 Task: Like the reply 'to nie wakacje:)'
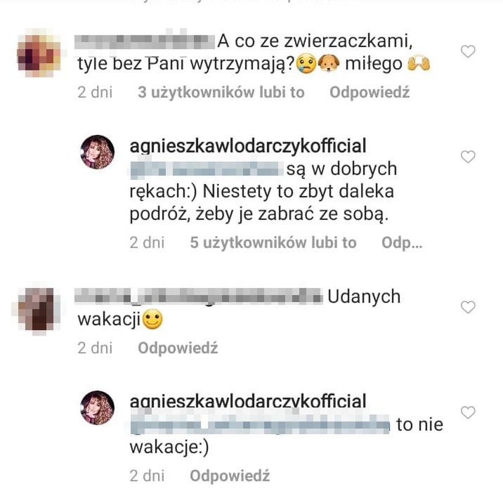point(468,412)
